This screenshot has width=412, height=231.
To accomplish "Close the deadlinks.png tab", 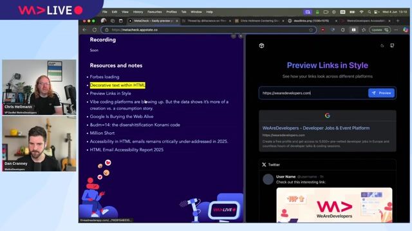I will point(336,21).
